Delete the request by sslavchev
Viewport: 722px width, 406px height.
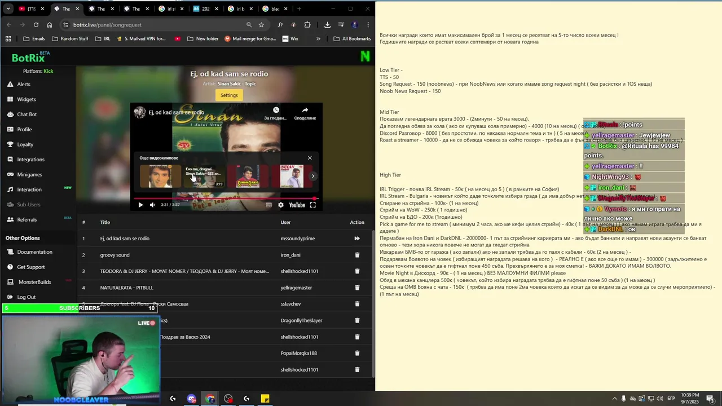(357, 304)
